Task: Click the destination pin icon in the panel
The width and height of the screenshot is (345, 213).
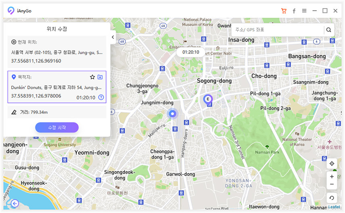Action: click(14, 77)
